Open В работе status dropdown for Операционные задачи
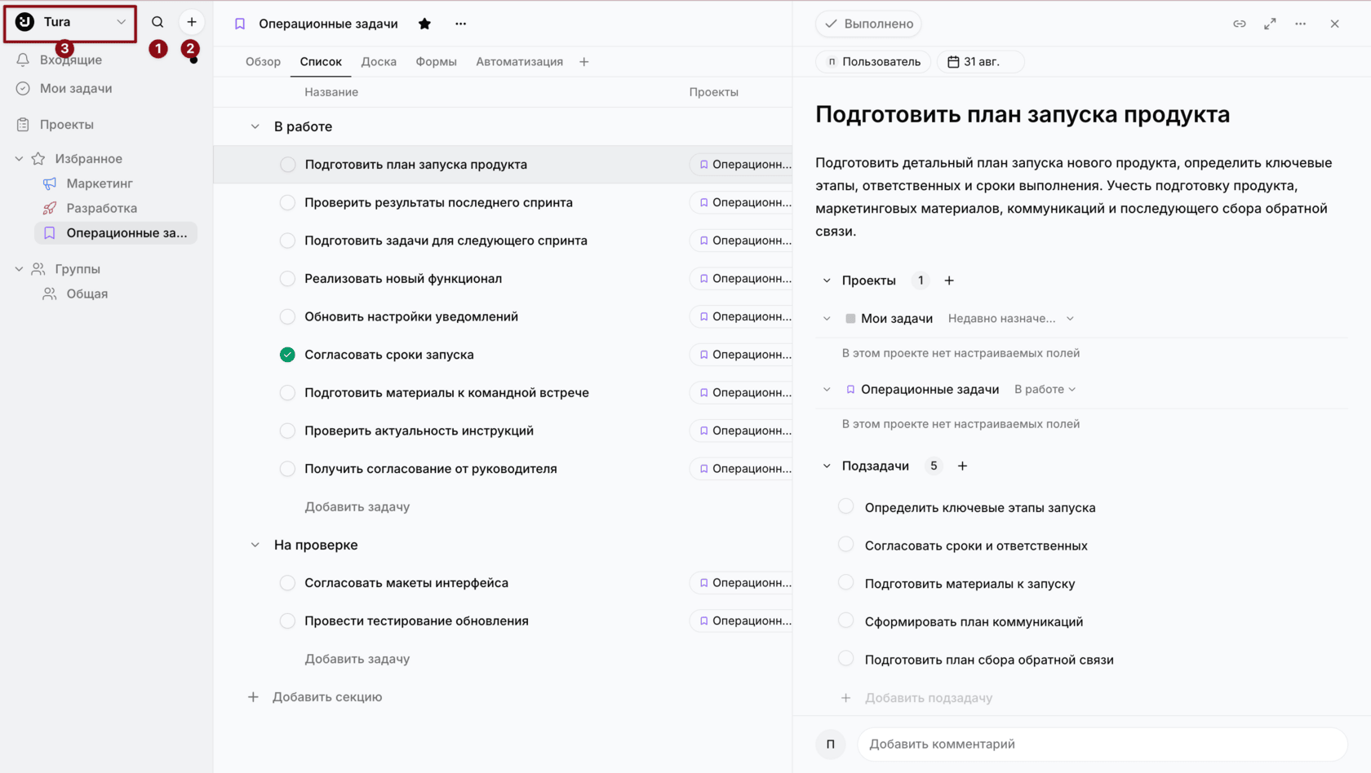Screen dimensions: 1371x773 click(x=1045, y=389)
